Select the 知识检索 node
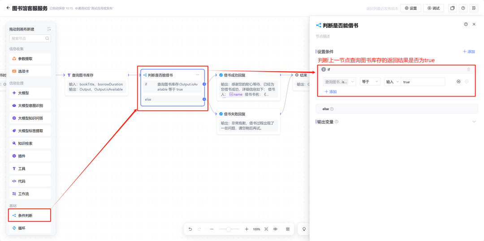This screenshot has height=241, width=484. point(30,144)
